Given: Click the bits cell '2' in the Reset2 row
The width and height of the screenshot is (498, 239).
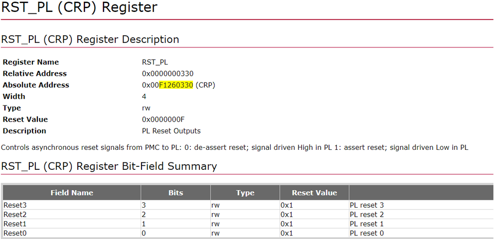Looking at the screenshot, I should pyautogui.click(x=175, y=214).
